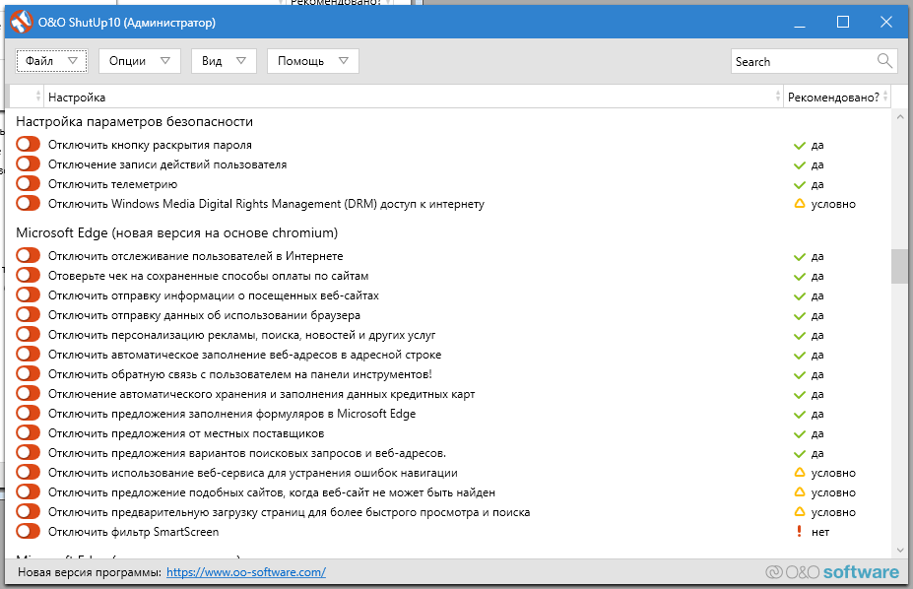
Task: Click green checkmark for toolbar feedback row
Action: coord(800,375)
